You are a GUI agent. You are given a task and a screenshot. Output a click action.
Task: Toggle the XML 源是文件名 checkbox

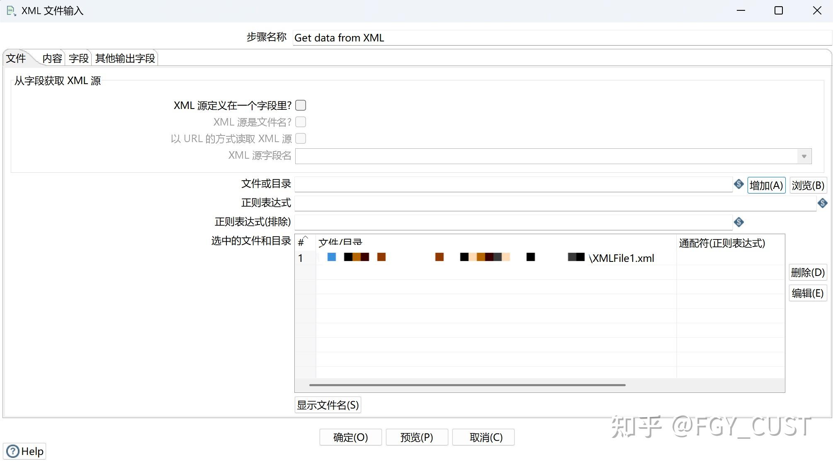[301, 122]
